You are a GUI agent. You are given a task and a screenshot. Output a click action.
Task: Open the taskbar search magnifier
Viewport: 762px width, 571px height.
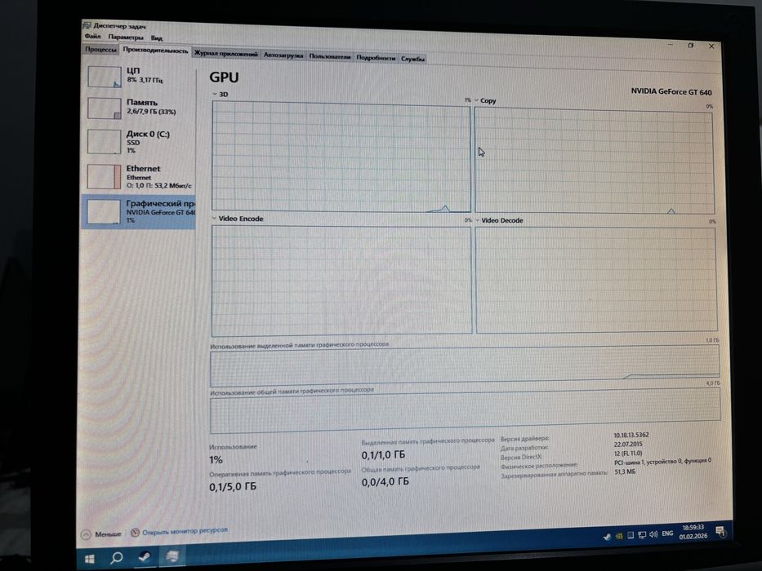(x=116, y=559)
